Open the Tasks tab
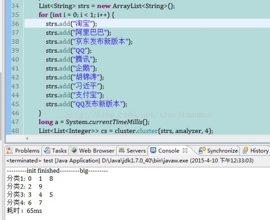Screen dimensions: 270x220 [x=55, y=151]
